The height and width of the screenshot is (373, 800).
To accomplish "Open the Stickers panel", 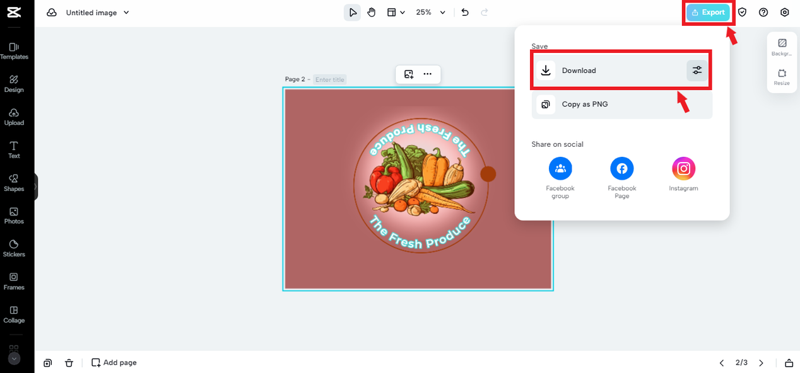I will pos(14,248).
